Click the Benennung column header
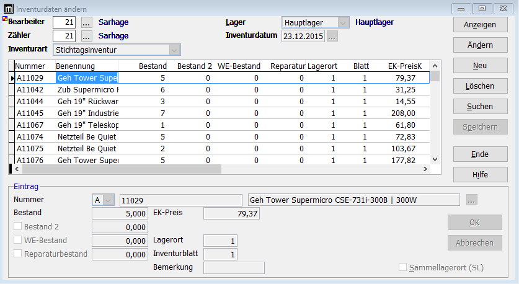This screenshot has width=519, height=284. [x=75, y=66]
